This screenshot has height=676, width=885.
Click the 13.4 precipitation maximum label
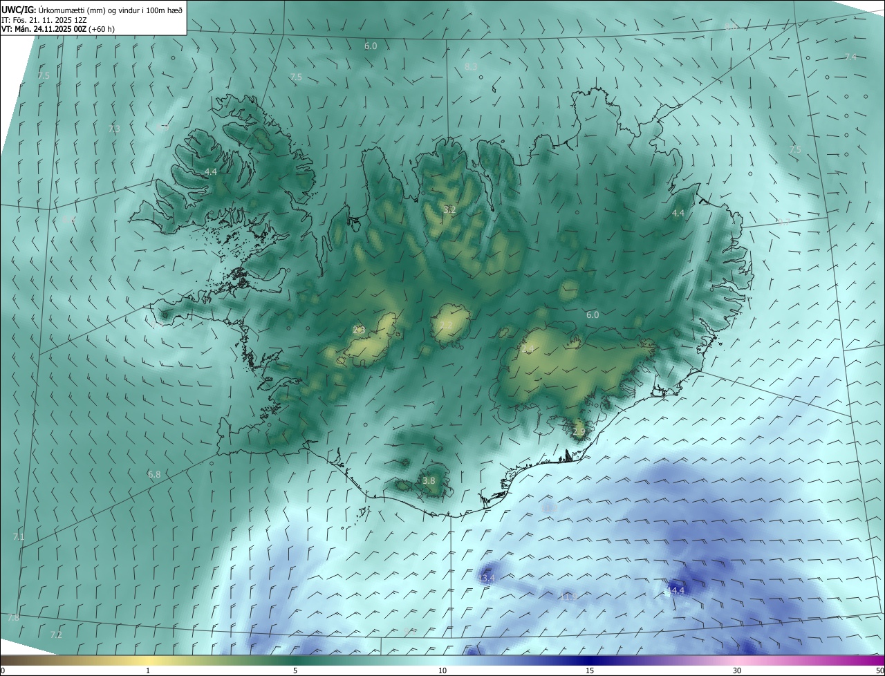(x=487, y=578)
